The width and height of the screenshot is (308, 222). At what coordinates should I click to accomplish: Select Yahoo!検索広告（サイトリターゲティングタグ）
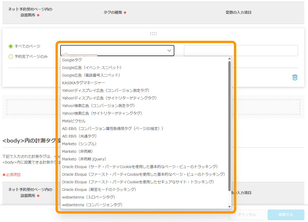click(145, 113)
